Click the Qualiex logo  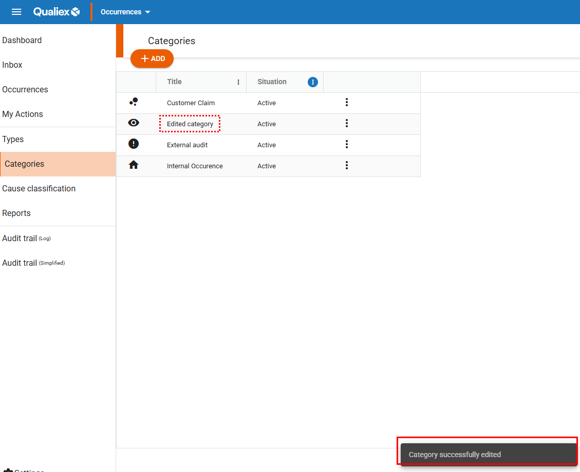[57, 12]
